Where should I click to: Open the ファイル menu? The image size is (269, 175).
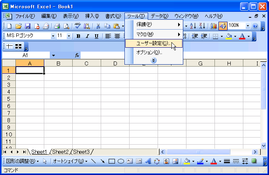click(x=25, y=16)
